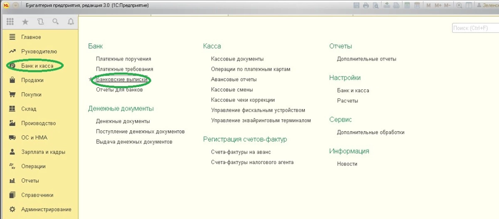Open the Производство section
Image resolution: width=499 pixels, height=219 pixels.
point(39,123)
